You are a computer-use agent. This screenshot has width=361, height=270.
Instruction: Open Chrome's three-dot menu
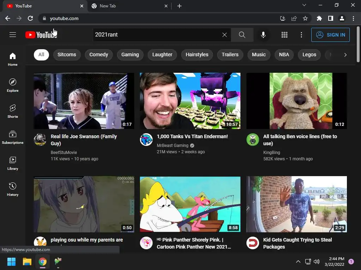[x=353, y=18]
